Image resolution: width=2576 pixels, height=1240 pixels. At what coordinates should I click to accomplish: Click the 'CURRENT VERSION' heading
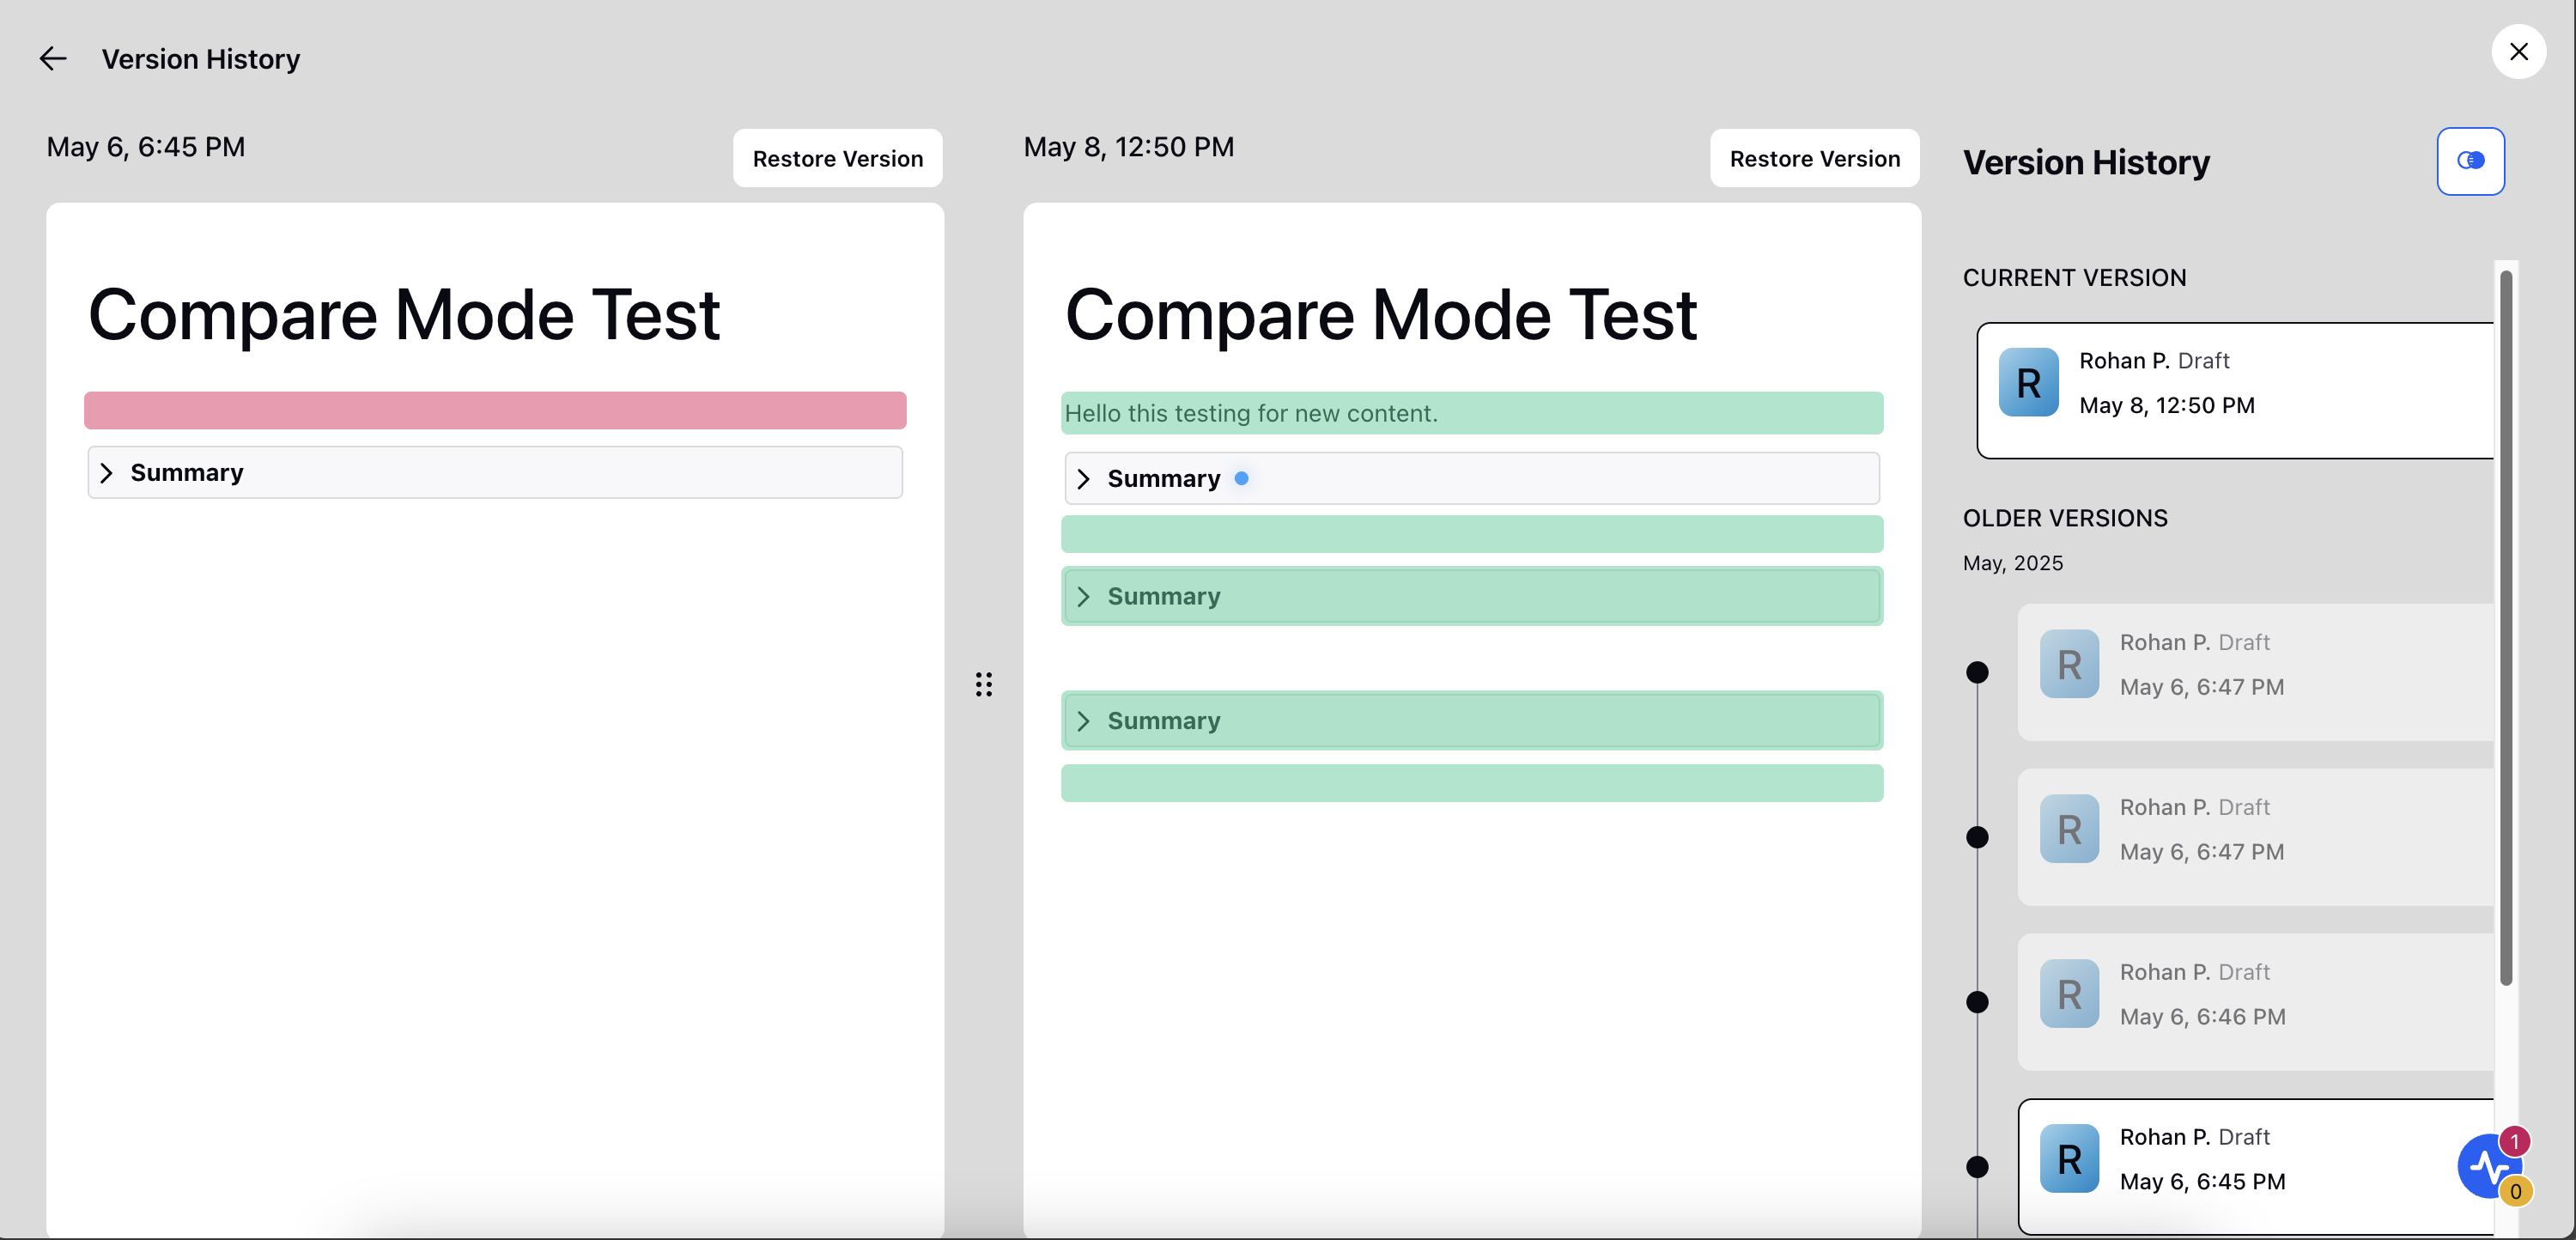point(2074,277)
